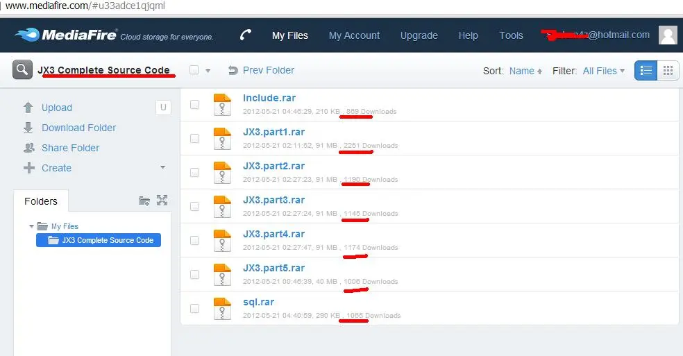This screenshot has width=683, height=356.
Task: Click the Create link
Action: click(57, 168)
